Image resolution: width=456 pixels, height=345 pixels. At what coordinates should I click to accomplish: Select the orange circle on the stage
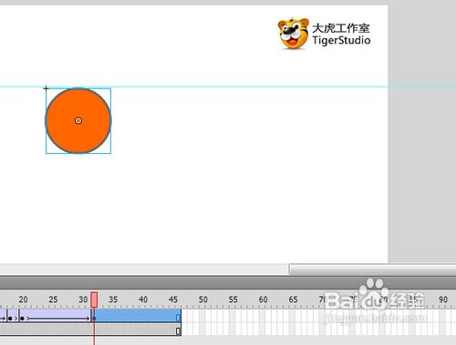click(78, 121)
